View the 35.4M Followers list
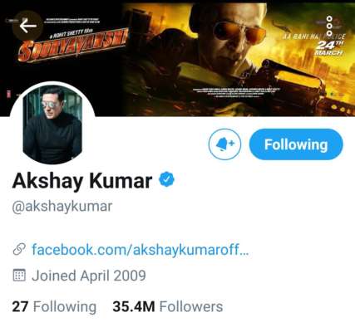This screenshot has height=332, width=355. point(168,307)
